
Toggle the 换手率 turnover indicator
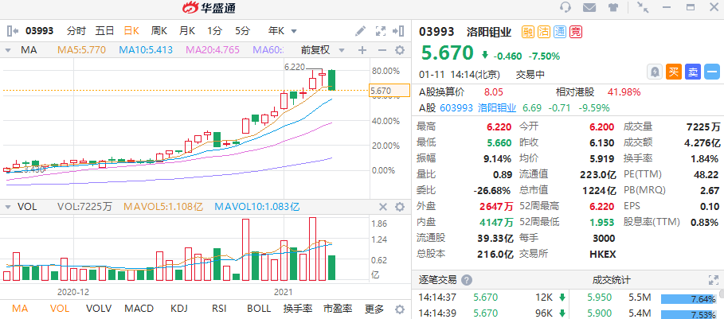298,309
